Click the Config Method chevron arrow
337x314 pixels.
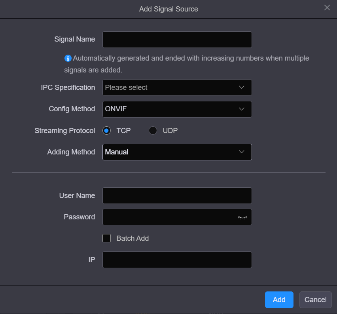242,109
